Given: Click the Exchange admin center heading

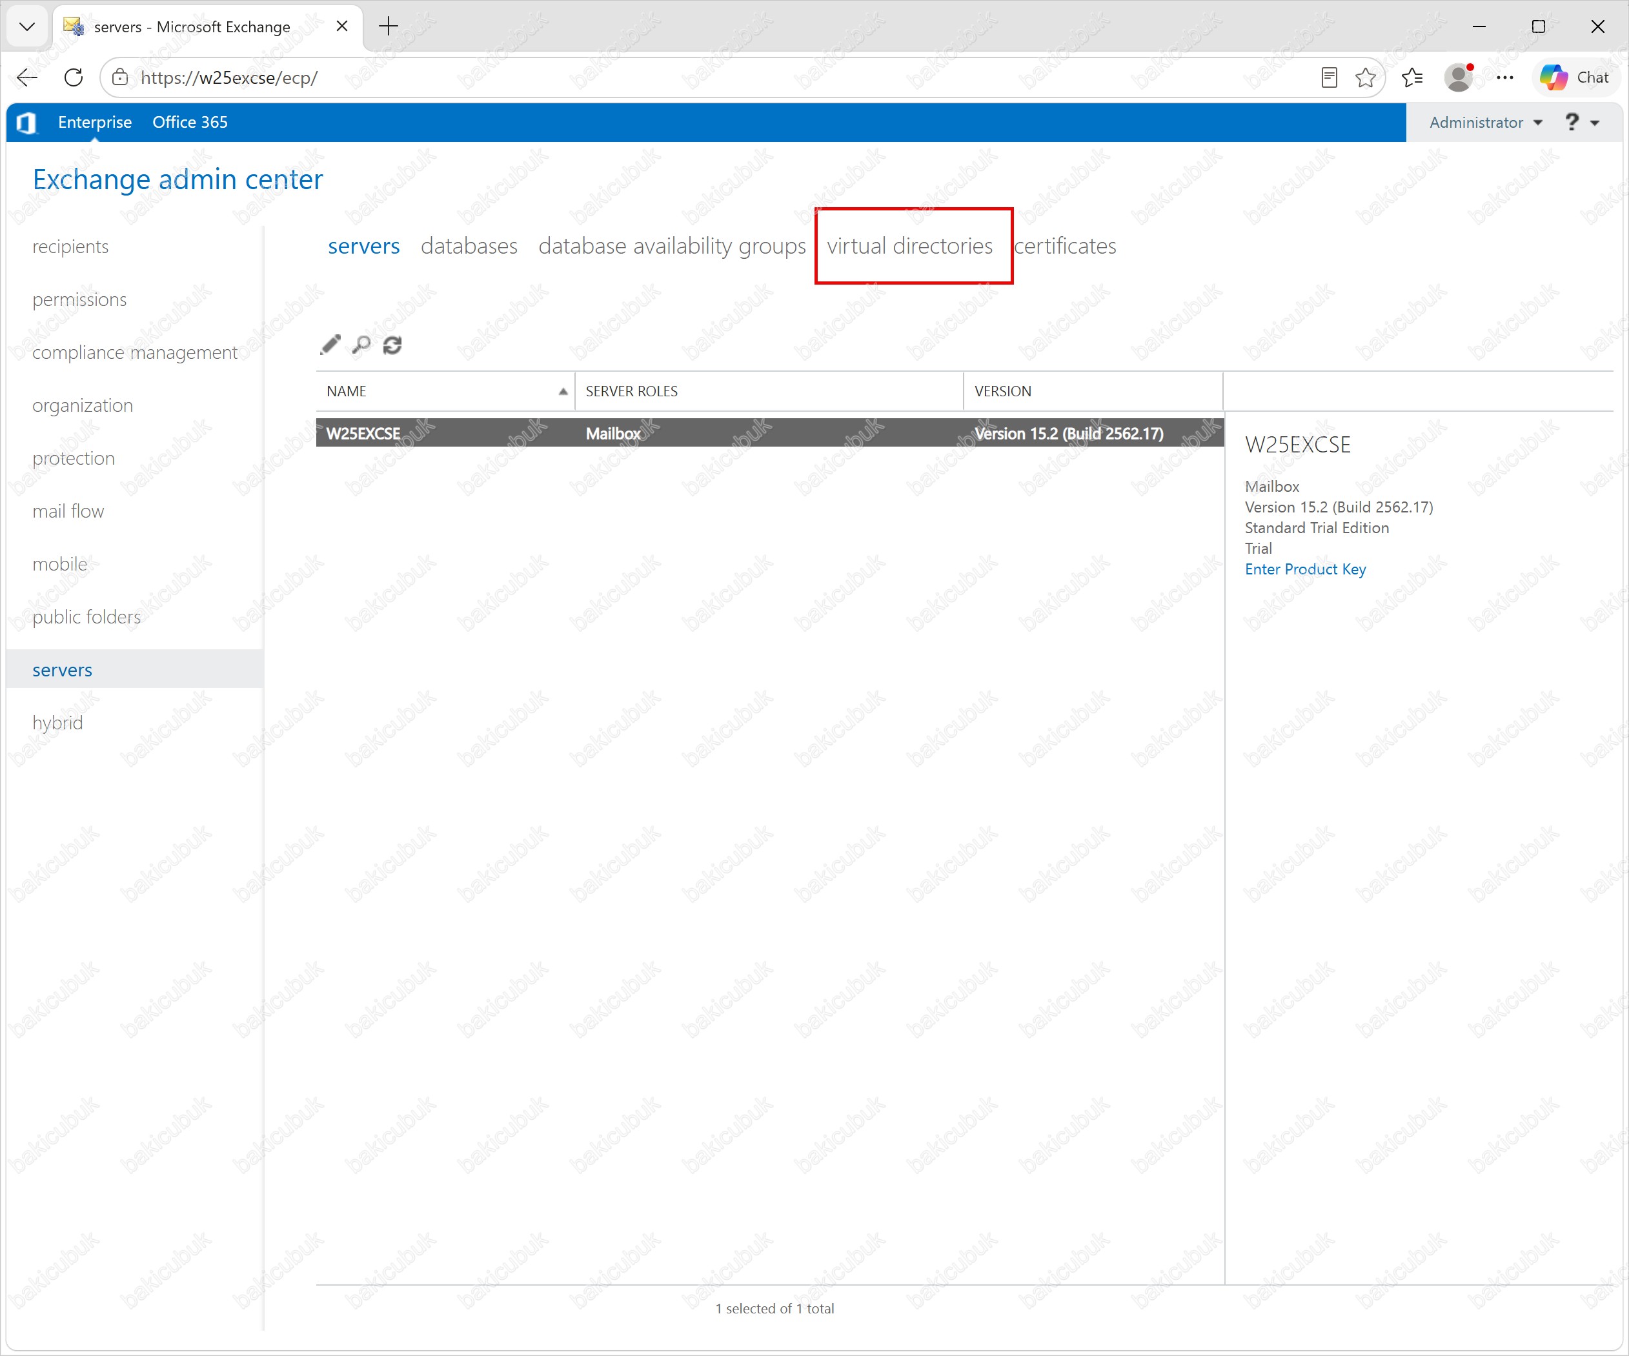Looking at the screenshot, I should pyautogui.click(x=177, y=179).
